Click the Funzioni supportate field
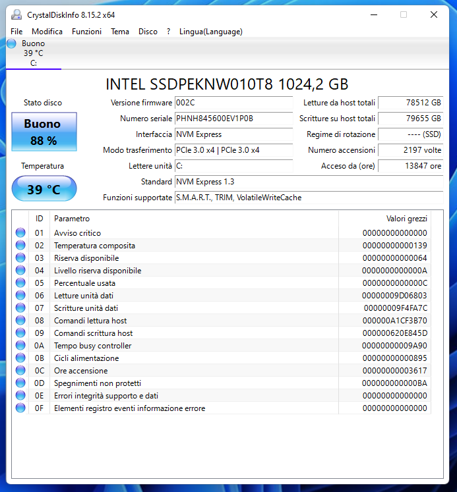457x492 pixels. coord(309,198)
